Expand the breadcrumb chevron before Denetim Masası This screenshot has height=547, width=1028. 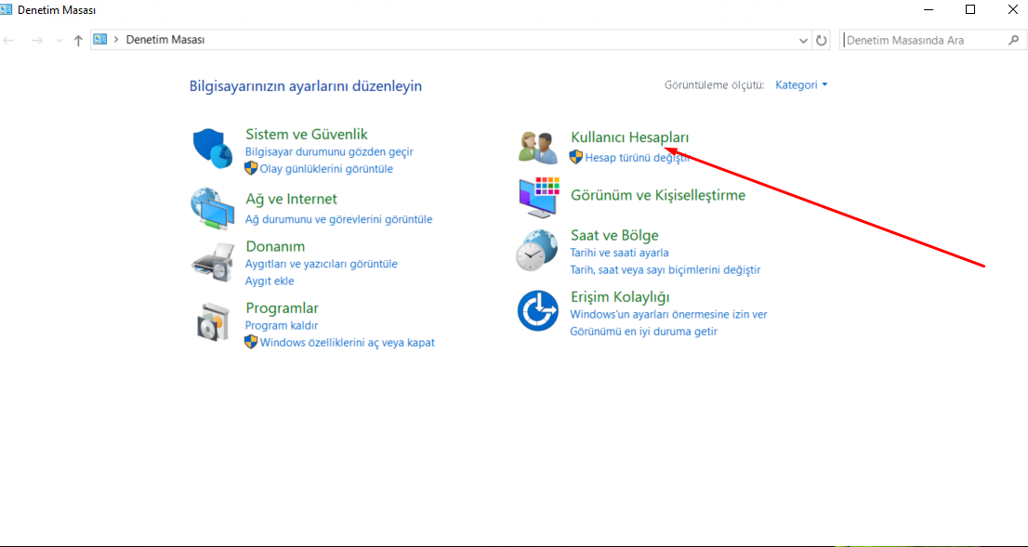[x=117, y=40]
